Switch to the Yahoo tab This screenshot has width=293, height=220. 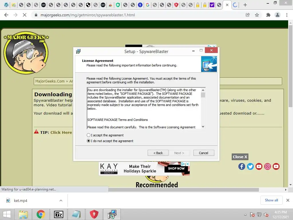212,5
